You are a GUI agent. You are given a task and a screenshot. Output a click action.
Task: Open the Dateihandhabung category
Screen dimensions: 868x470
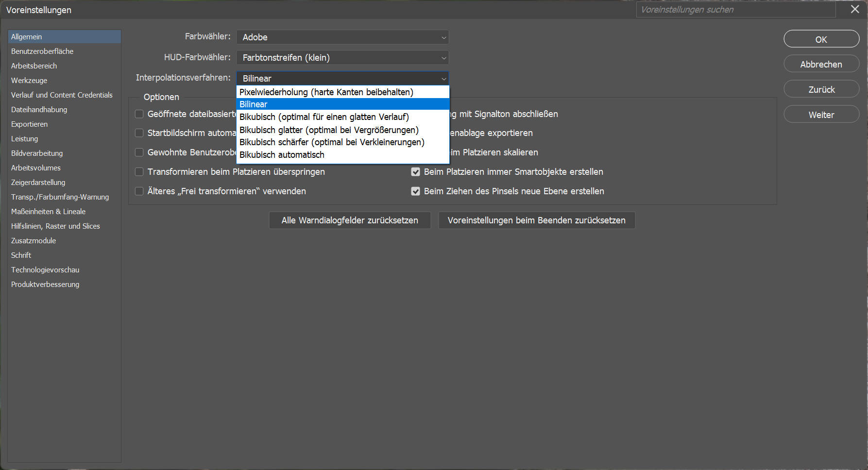point(64,110)
